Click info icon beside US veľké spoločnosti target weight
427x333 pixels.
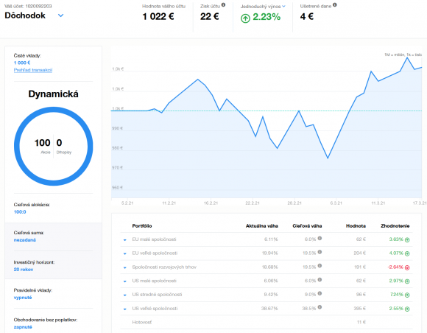(x=320, y=307)
